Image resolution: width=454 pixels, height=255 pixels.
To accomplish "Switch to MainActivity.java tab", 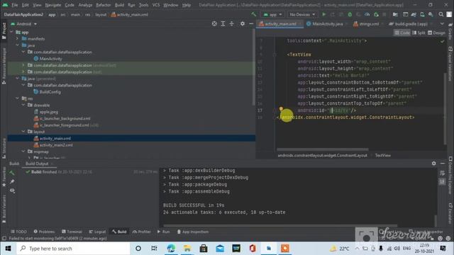I will (327, 23).
